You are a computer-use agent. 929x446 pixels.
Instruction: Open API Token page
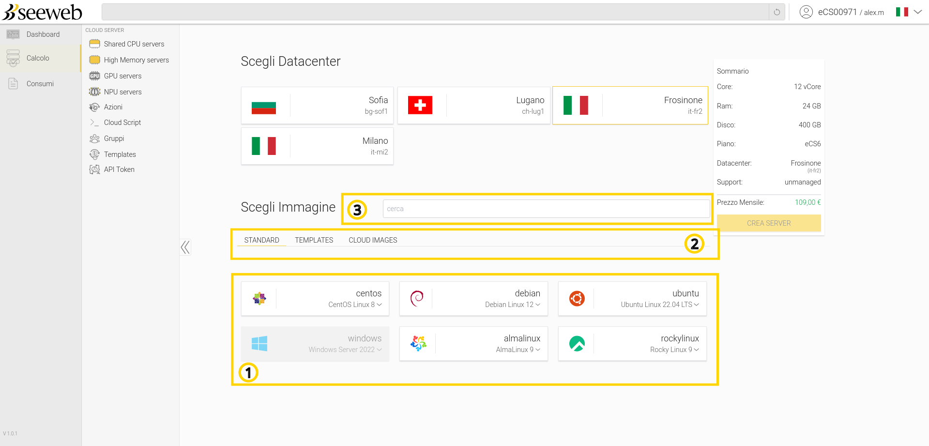[119, 169]
